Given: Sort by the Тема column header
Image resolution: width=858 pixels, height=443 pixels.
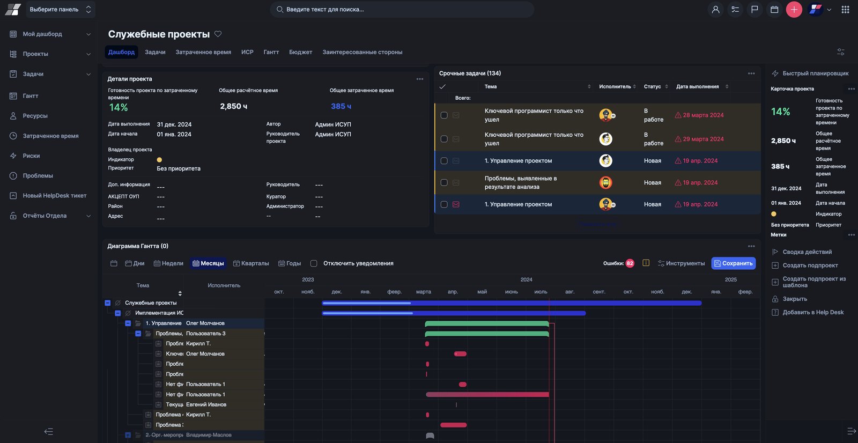Looking at the screenshot, I should (x=491, y=86).
